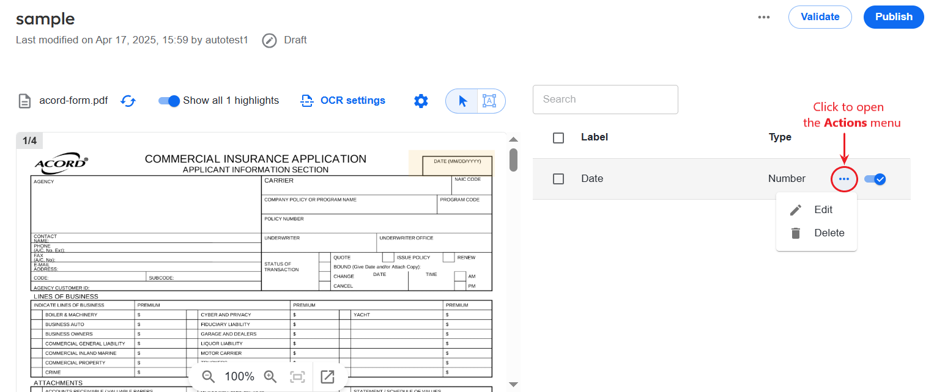Screen dimensions: 934x392
Task: Click the Last modified timestamp text
Action: (132, 40)
